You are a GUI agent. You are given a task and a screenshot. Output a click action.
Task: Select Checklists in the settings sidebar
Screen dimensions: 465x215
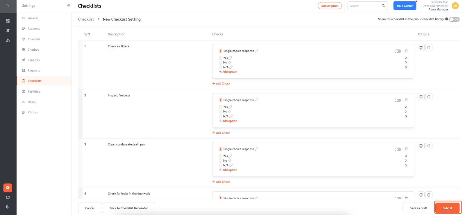tap(44, 81)
